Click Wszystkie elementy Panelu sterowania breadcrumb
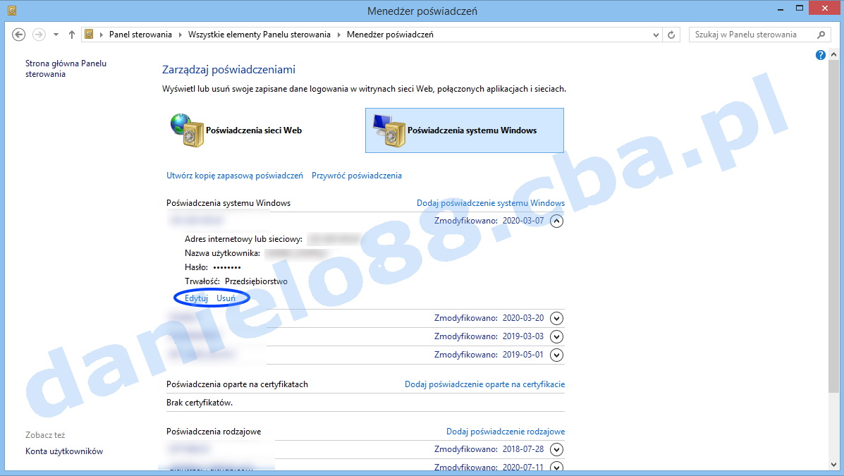 [x=259, y=35]
